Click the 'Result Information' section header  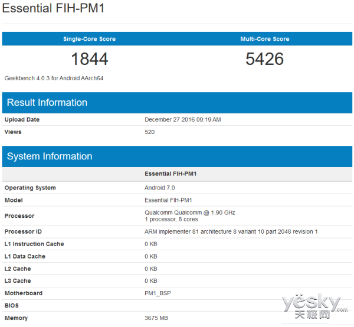point(177,103)
